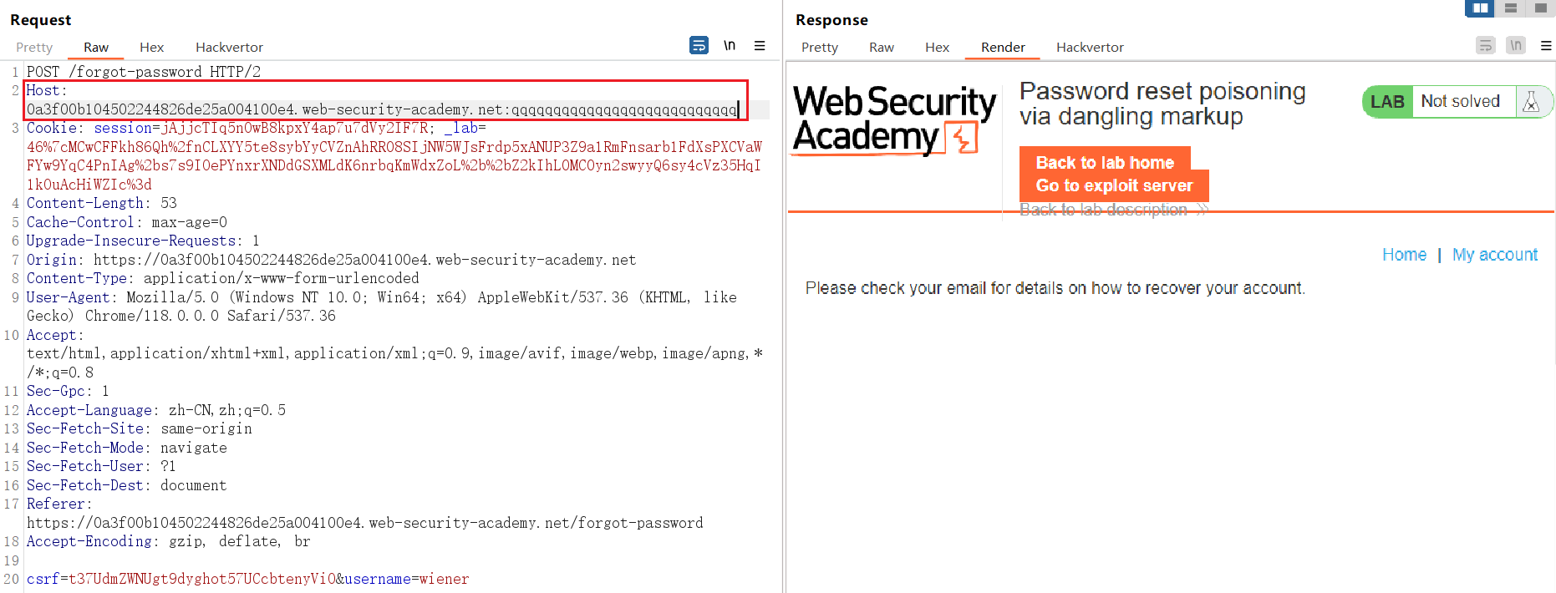Open the Hackvertor tab in Request
The width and height of the screenshot is (1556, 593).
229,47
